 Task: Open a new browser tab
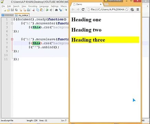point(107,4)
